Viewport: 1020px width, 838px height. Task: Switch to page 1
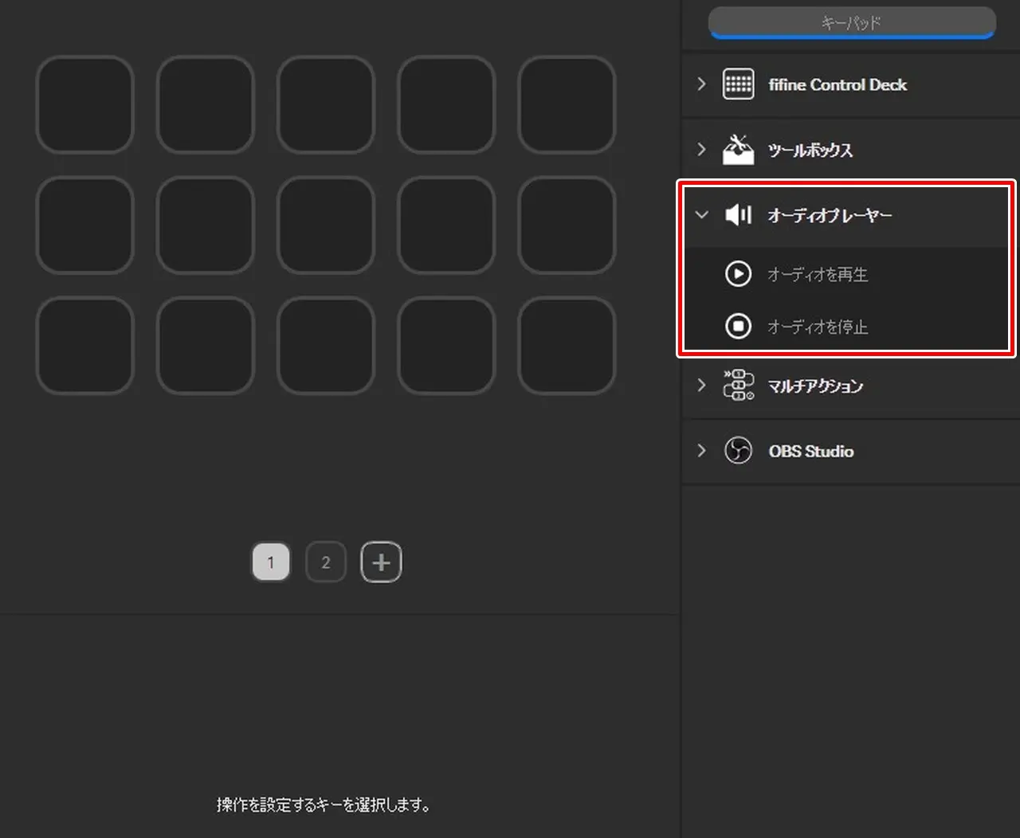(271, 562)
